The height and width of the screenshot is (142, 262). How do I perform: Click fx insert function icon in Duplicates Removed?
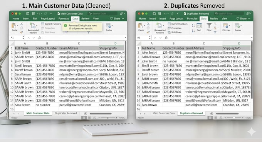[x=166, y=38]
